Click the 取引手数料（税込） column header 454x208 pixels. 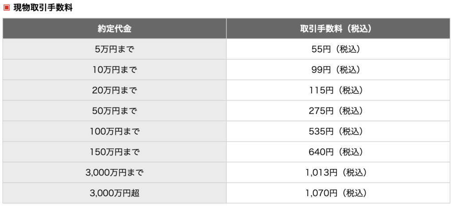(x=338, y=29)
